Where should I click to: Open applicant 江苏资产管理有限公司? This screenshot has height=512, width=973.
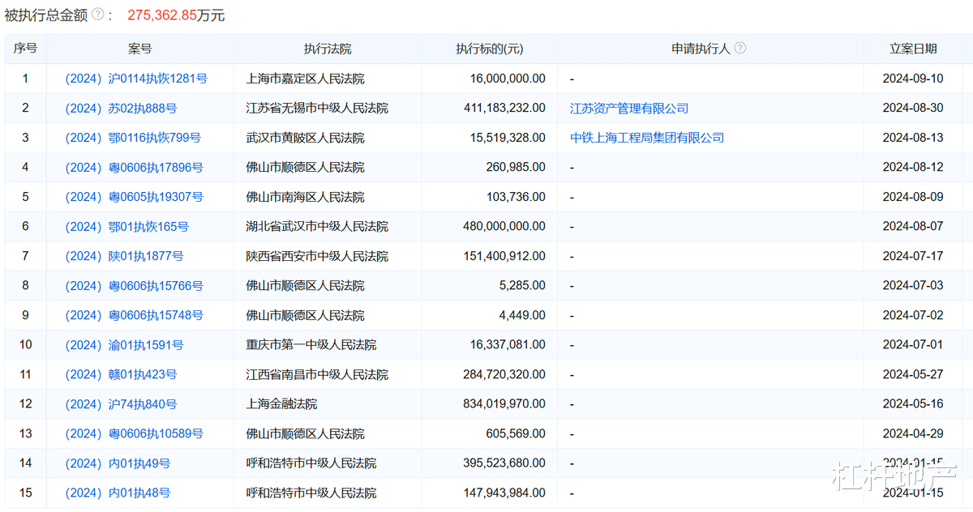pos(629,109)
